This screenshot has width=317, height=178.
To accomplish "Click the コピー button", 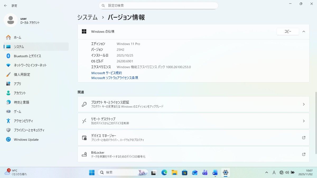I will 288,31.
